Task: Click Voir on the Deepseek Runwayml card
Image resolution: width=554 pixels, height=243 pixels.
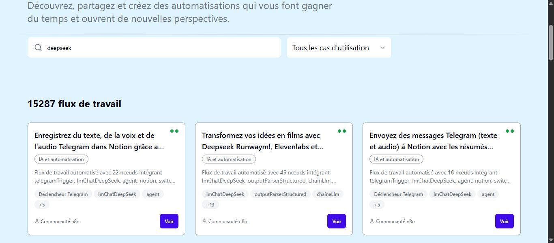Action: click(x=337, y=221)
